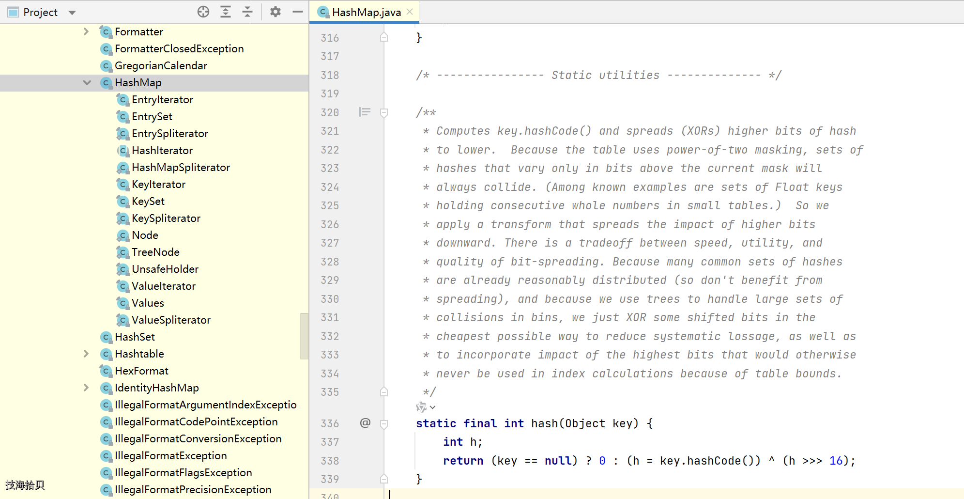Image resolution: width=964 pixels, height=499 pixels.
Task: Open the Project view dropdown arrow
Action: [72, 13]
